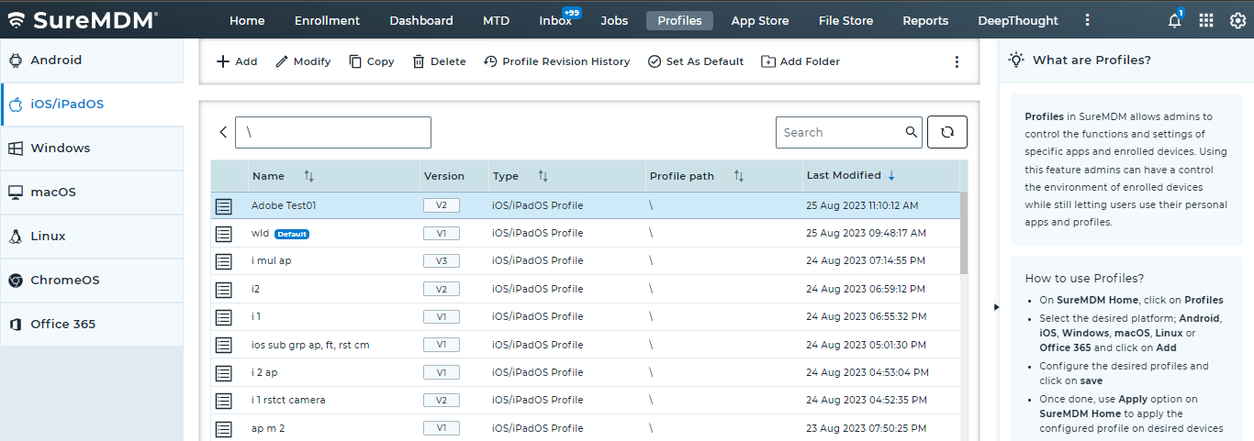Click the top navigation three-dot overflow menu
Image resolution: width=1254 pixels, height=441 pixels.
click(1088, 20)
